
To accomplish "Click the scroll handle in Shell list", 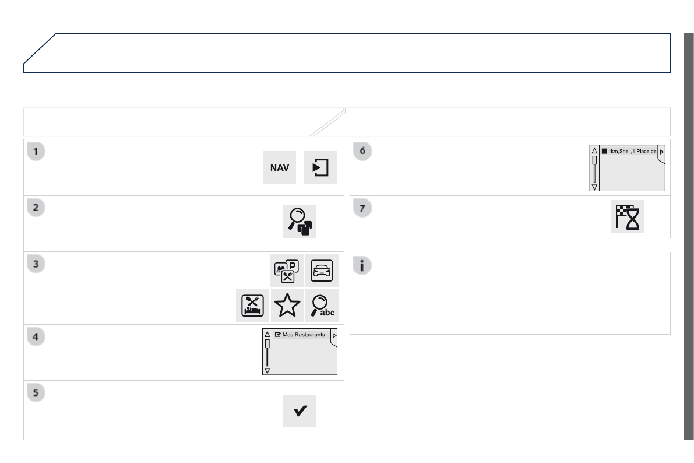I will (594, 160).
